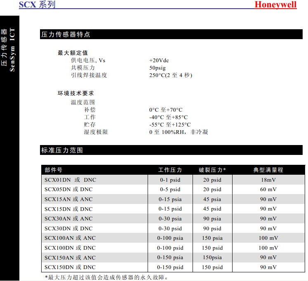Click the 0-30 psid working pressure cell

(x=170, y=228)
